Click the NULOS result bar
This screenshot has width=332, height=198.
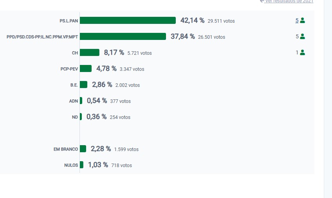81,165
